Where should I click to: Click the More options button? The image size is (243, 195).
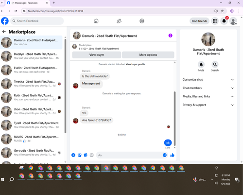pyautogui.click(x=148, y=55)
